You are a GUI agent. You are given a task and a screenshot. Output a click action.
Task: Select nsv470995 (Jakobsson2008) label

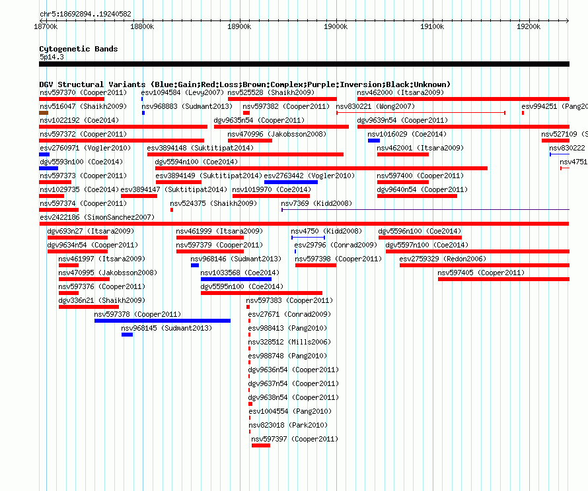[108, 273]
